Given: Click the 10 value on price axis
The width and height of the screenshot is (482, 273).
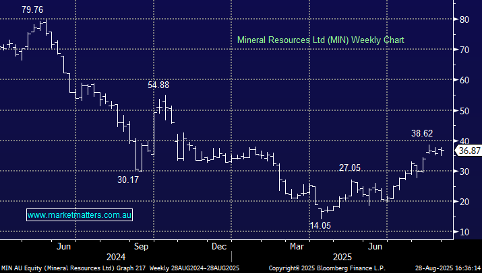Looking at the screenshot, I should [x=464, y=232].
